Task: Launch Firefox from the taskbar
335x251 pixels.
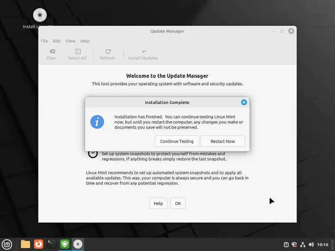Action: pos(39,244)
